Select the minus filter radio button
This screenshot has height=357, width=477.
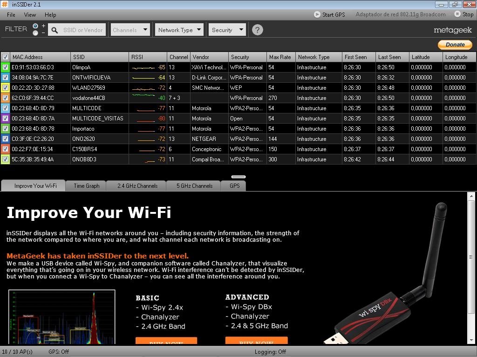pos(35,33)
